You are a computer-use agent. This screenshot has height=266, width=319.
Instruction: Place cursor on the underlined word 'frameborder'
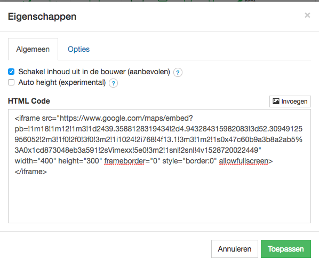124,161
